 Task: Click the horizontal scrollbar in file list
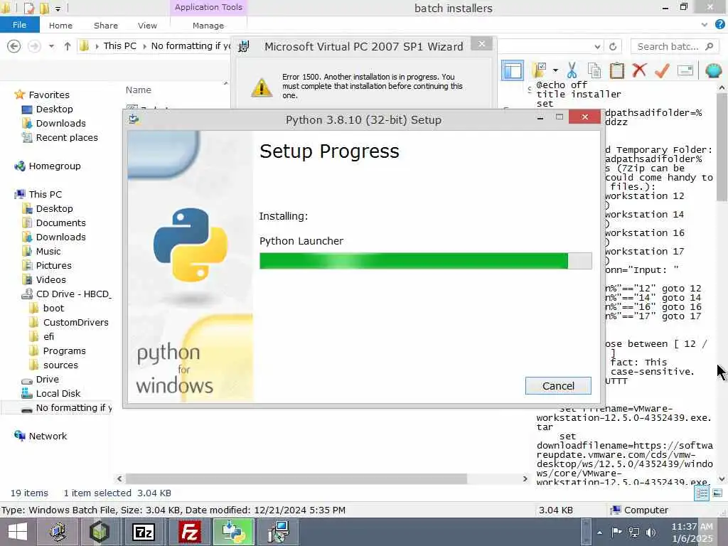(x=296, y=478)
